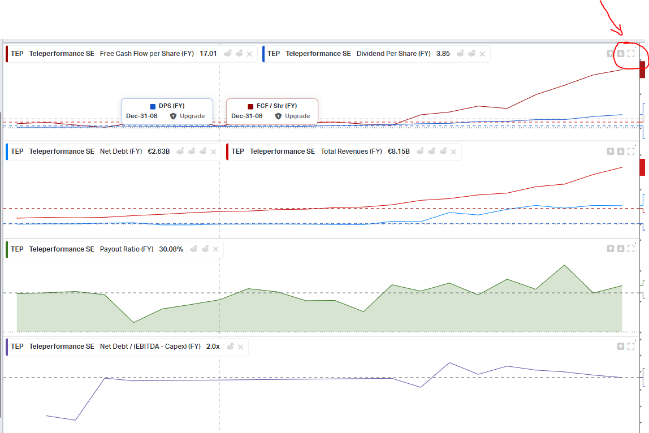Move Net Debt (FY) to new pane

pos(180,151)
